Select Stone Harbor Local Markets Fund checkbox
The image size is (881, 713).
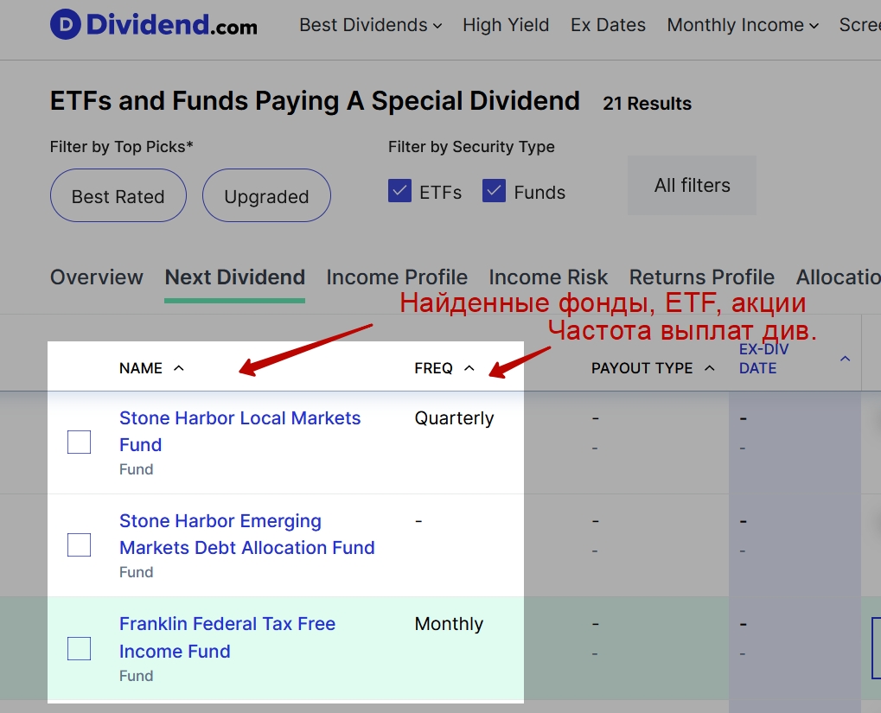pyautogui.click(x=79, y=442)
